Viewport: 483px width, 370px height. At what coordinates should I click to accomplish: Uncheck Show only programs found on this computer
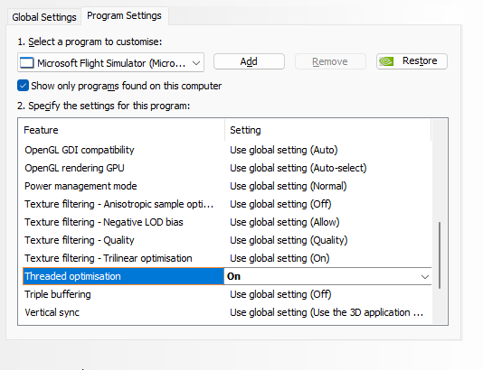pyautogui.click(x=24, y=86)
